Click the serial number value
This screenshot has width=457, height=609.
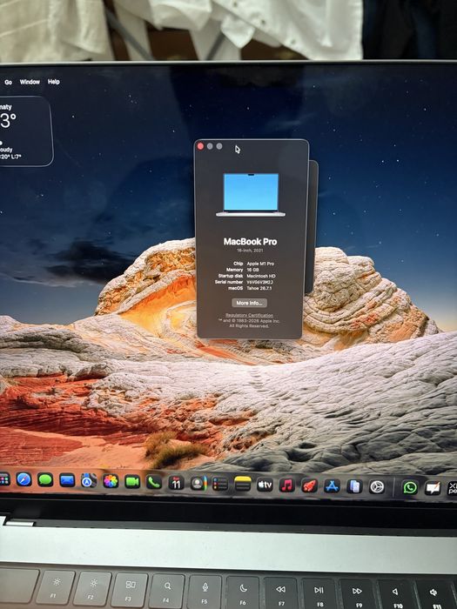tap(260, 282)
